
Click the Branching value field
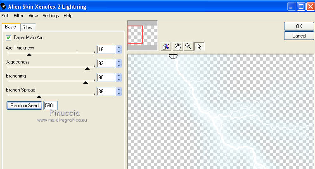(106, 77)
